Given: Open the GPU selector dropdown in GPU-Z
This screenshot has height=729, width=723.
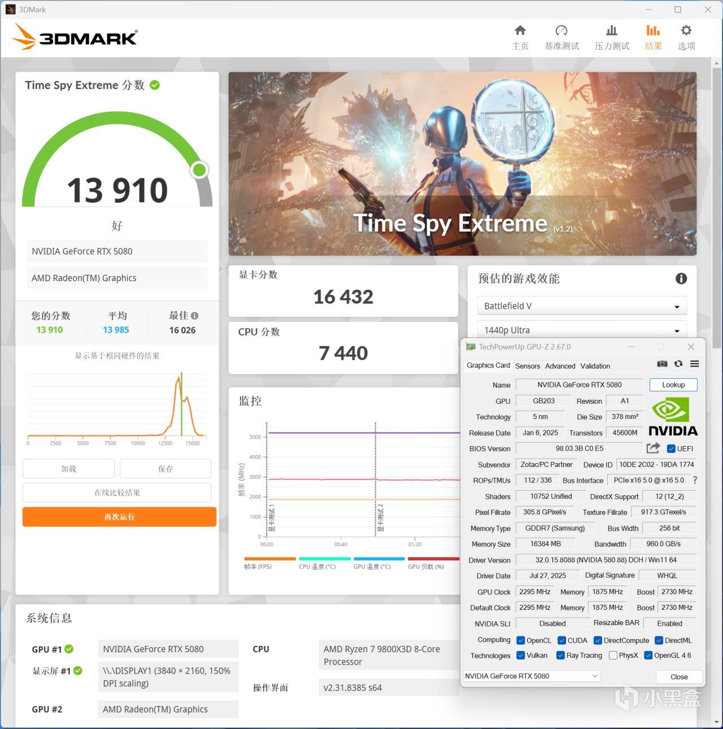Looking at the screenshot, I should (532, 676).
